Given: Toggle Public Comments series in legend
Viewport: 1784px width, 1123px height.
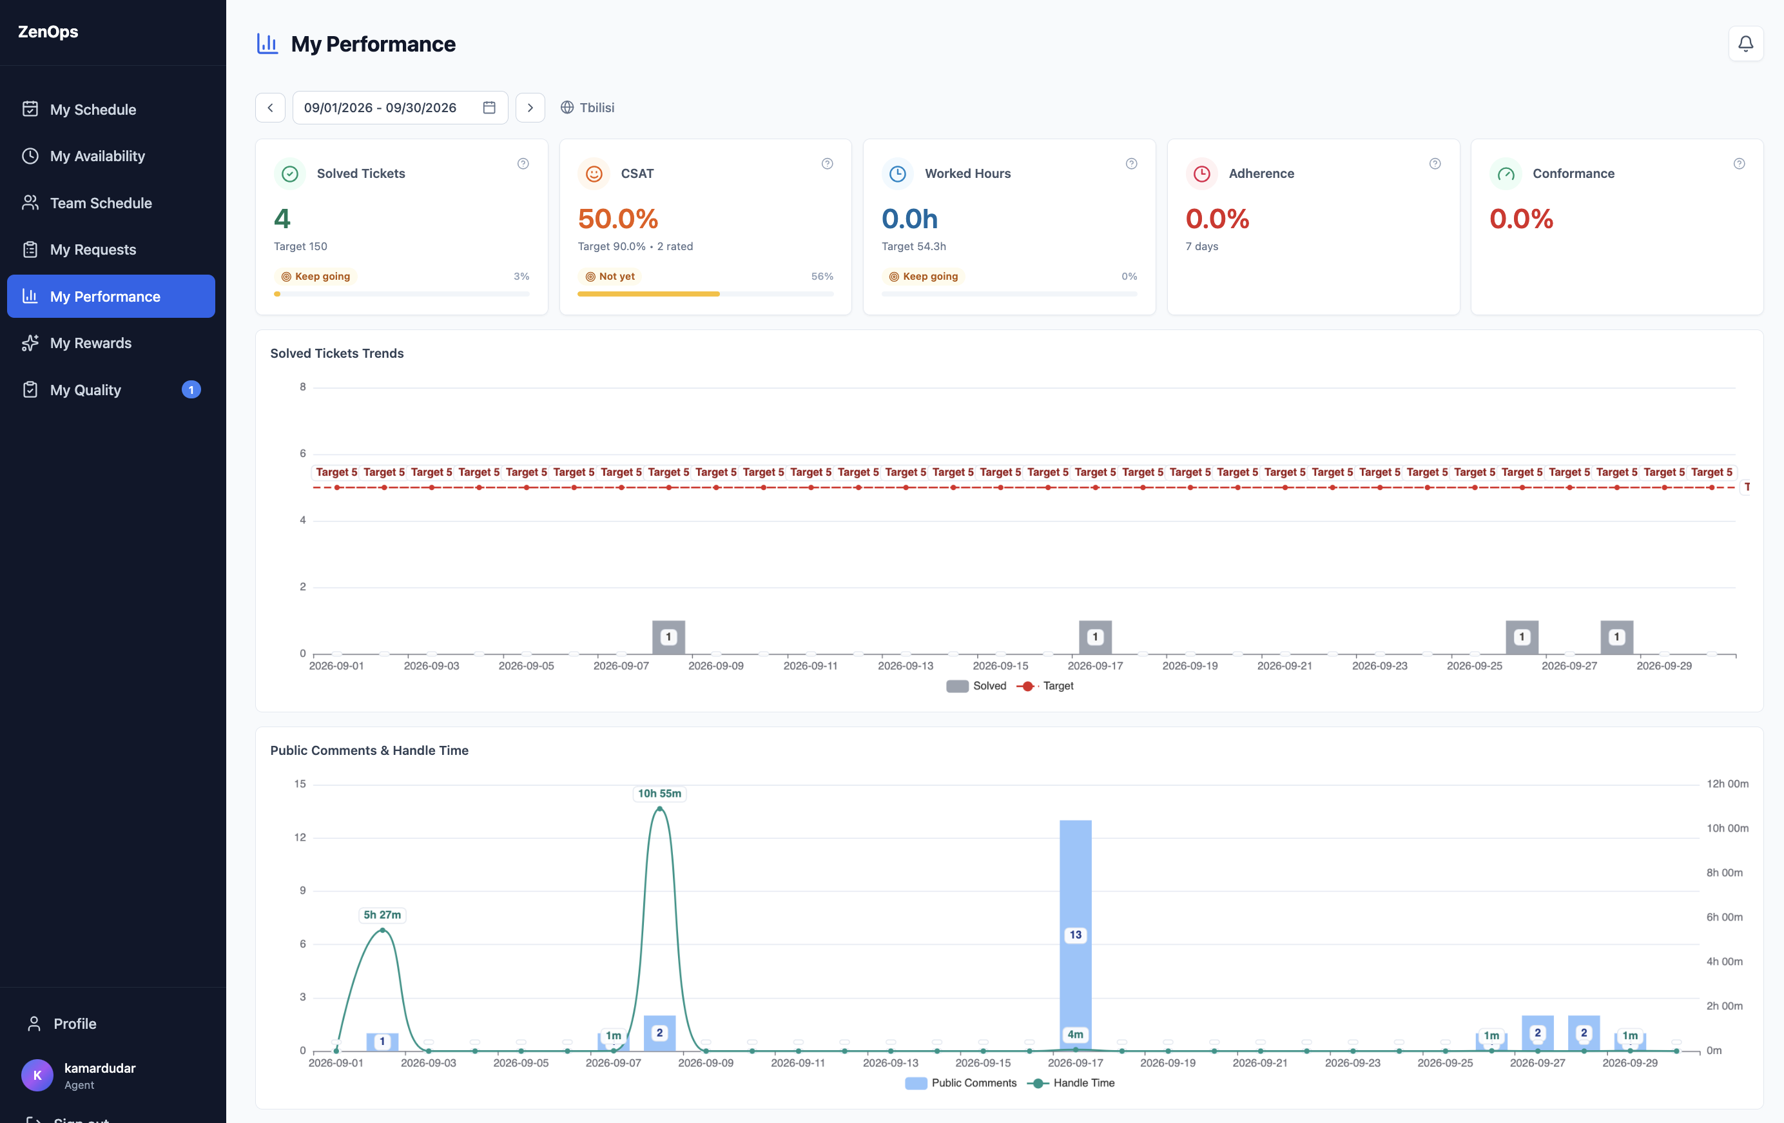Looking at the screenshot, I should (x=961, y=1084).
